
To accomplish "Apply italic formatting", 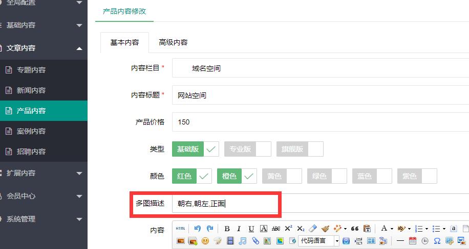I will tap(239, 229).
